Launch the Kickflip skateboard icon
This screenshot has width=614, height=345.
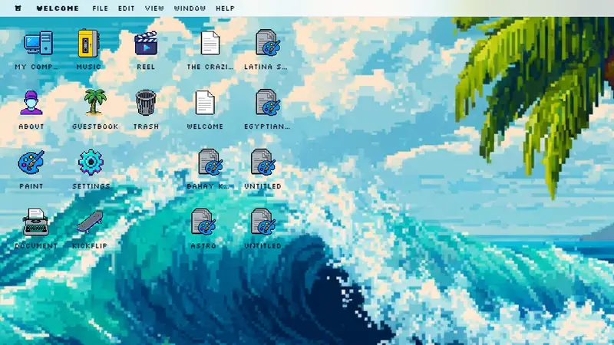[x=89, y=222]
